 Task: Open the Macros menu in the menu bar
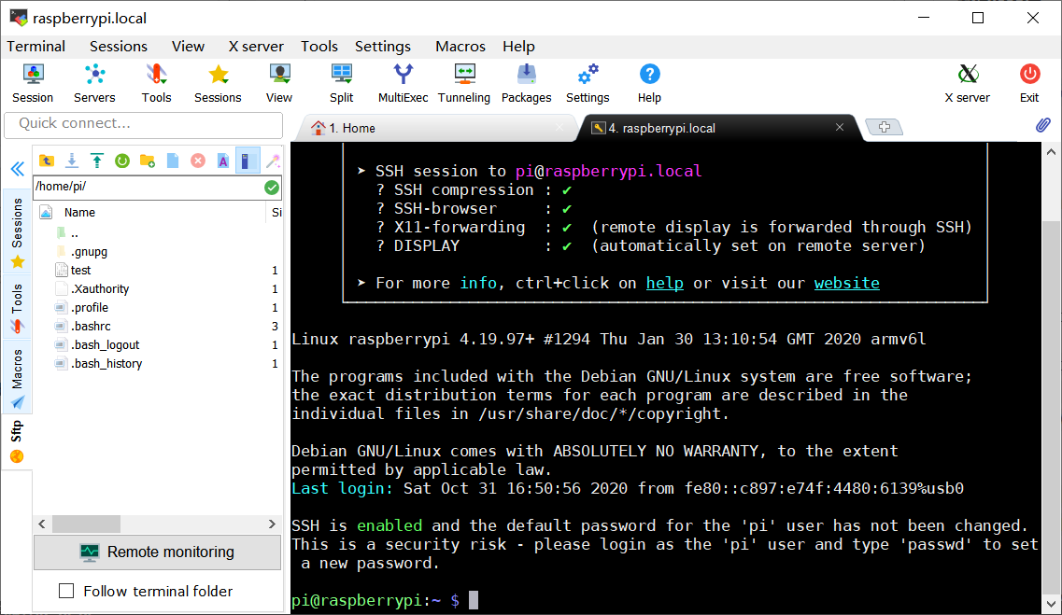[x=460, y=46]
